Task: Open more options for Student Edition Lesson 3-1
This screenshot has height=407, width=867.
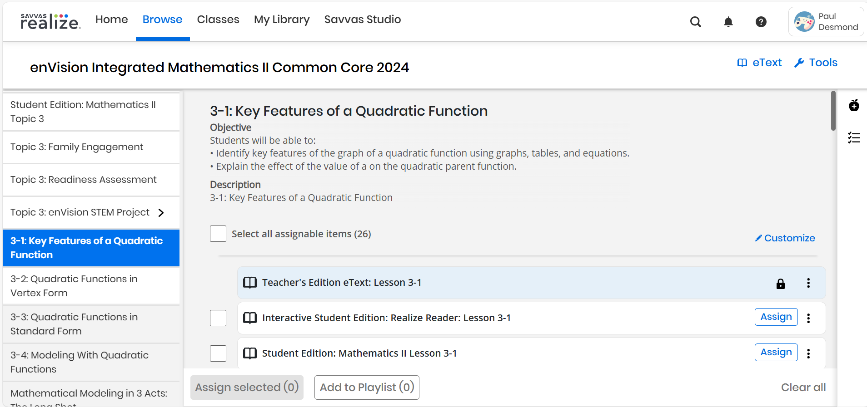Action: tap(808, 353)
